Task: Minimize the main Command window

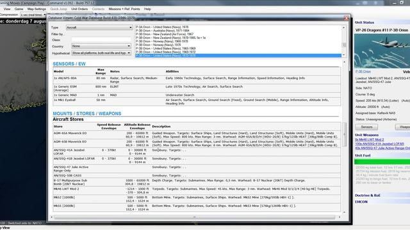Action: point(395,3)
